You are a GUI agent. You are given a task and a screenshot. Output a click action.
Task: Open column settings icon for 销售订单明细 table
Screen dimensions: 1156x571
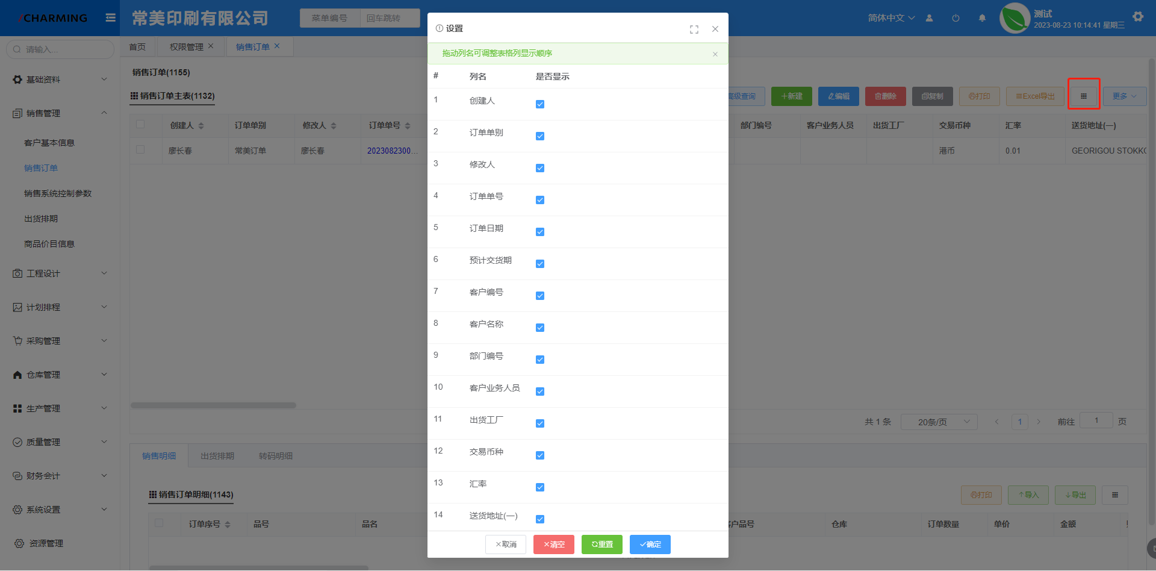1115,495
